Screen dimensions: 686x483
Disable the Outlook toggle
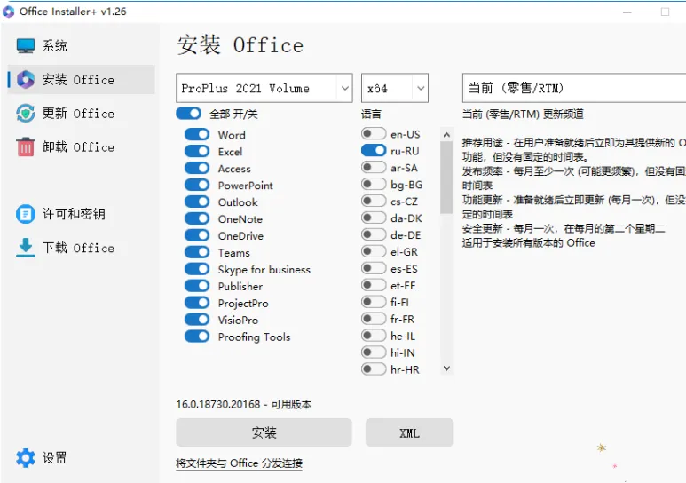(x=197, y=202)
